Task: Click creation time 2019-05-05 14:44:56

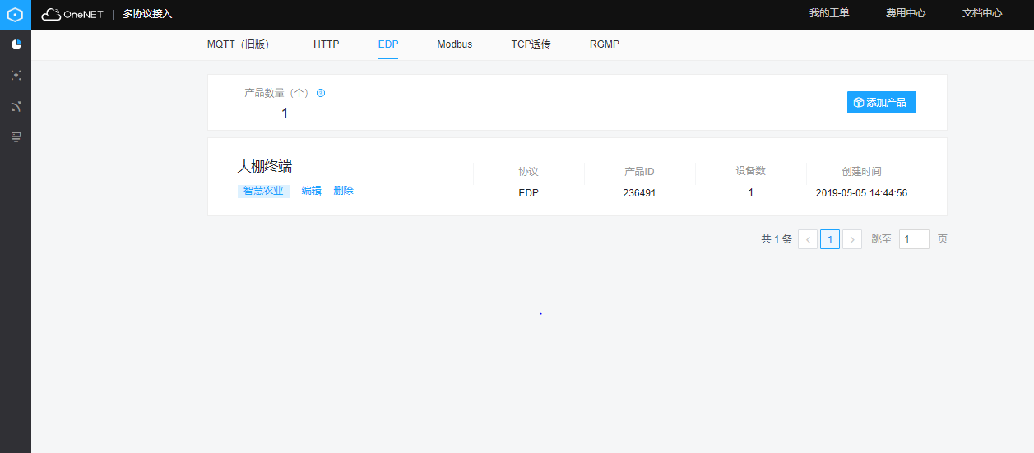Action: pos(861,193)
